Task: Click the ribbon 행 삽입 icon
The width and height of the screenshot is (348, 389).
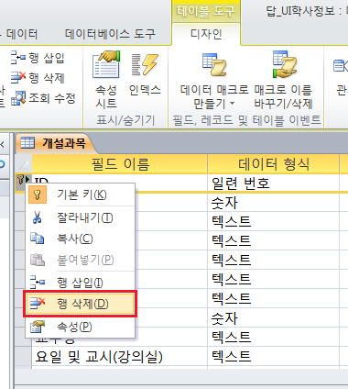Action: [x=18, y=58]
